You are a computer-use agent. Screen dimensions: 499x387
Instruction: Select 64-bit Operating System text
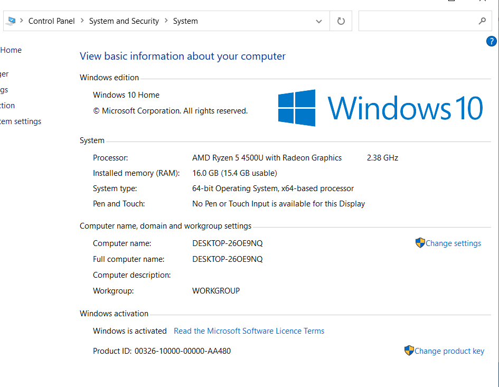click(x=272, y=188)
